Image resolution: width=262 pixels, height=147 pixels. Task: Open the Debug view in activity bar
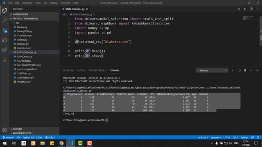[x=5, y=40]
